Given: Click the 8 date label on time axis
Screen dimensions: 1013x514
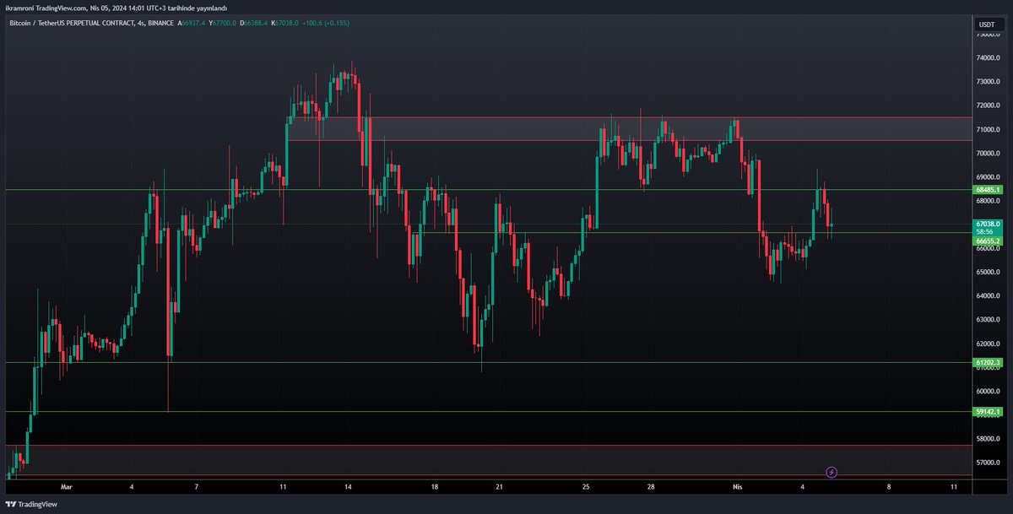Looking at the screenshot, I should coord(888,487).
